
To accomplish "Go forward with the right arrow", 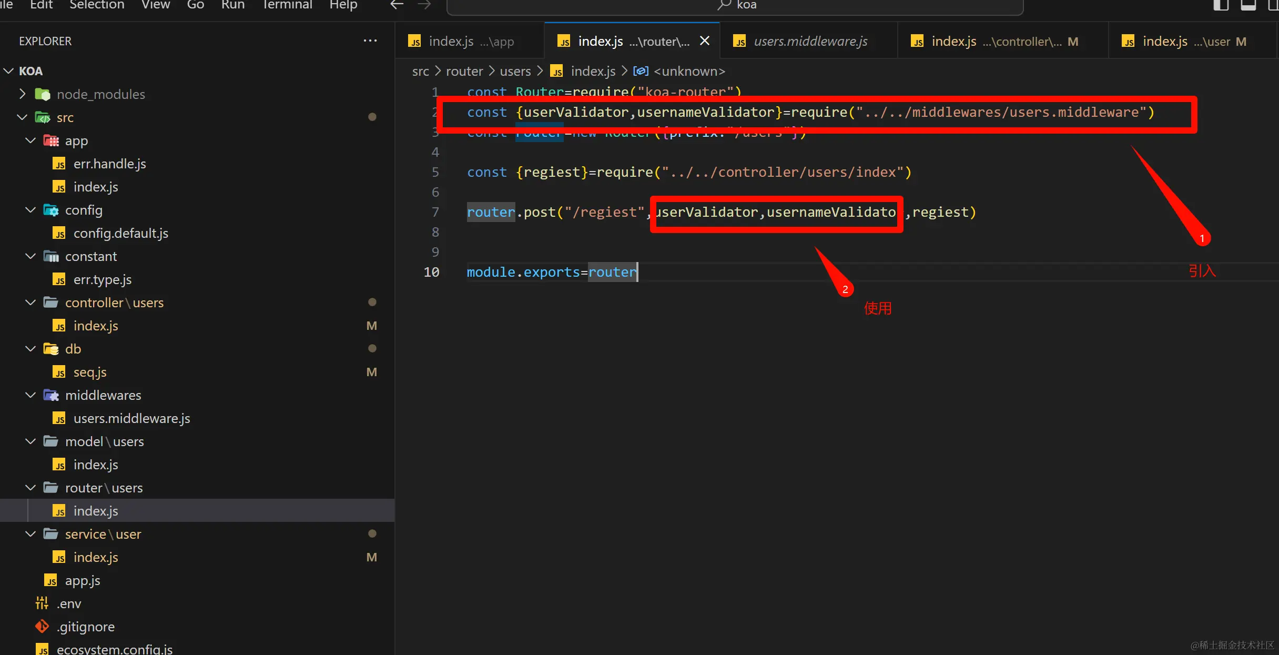I will point(424,5).
